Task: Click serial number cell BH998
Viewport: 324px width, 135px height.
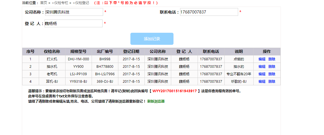Action: click(105, 59)
